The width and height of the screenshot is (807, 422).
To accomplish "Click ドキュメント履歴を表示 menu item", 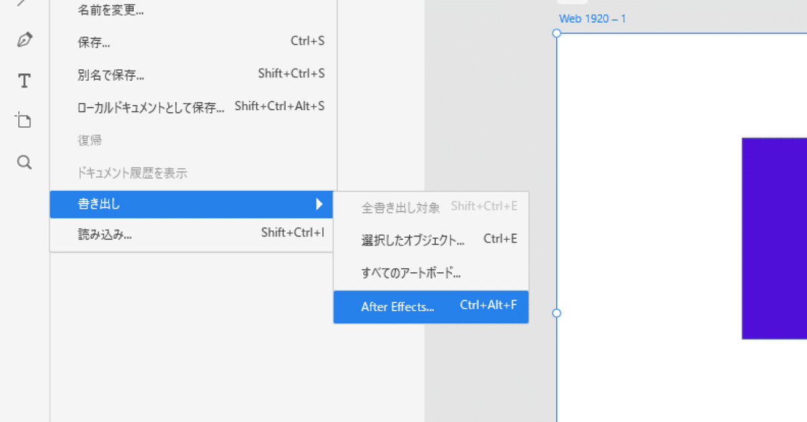I will (194, 173).
